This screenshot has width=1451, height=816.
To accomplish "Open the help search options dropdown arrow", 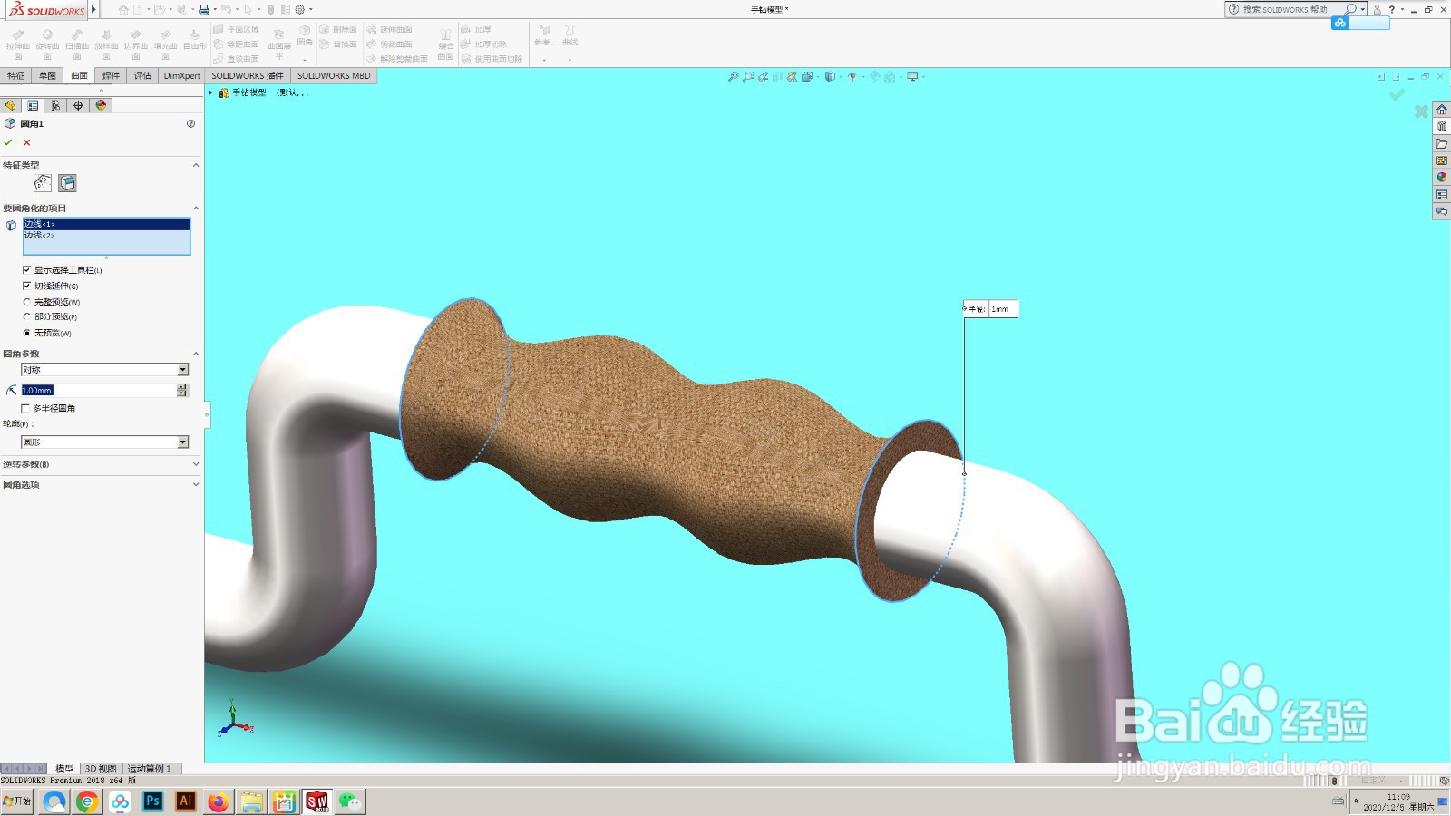I will point(1363,10).
